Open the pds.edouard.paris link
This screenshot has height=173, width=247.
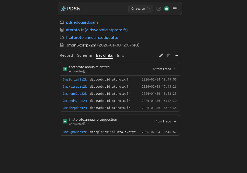click(x=82, y=22)
